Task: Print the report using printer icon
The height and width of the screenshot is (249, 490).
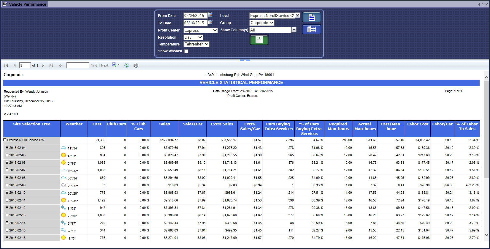Action: point(136,65)
